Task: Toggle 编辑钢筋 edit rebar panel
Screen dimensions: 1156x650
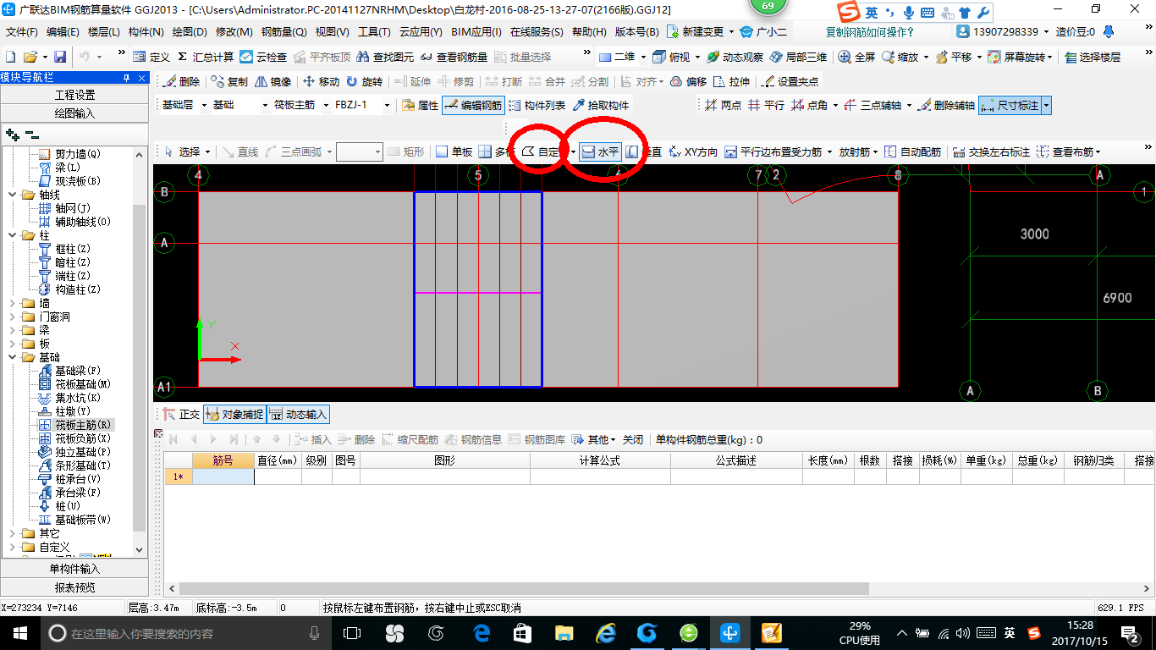Action: click(472, 106)
